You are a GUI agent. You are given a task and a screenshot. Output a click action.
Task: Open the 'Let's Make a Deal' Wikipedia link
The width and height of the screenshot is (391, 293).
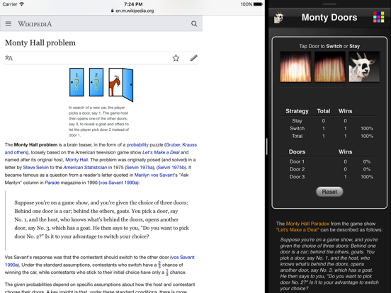(x=161, y=152)
